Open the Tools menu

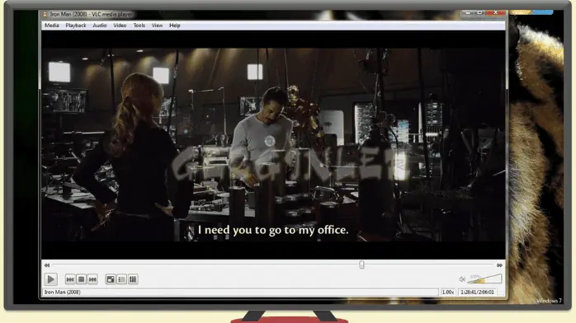click(139, 26)
